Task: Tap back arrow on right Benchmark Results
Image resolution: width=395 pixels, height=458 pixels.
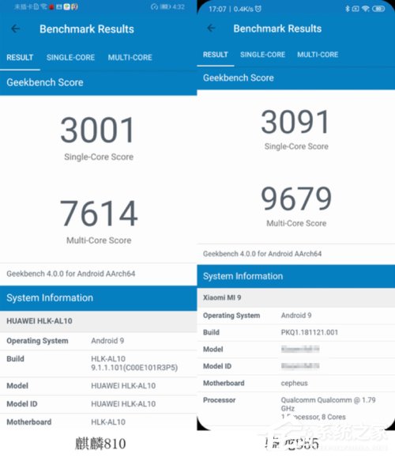Action: 211,28
